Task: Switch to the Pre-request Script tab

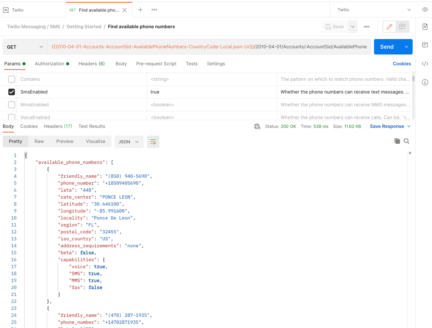Action: (156, 64)
